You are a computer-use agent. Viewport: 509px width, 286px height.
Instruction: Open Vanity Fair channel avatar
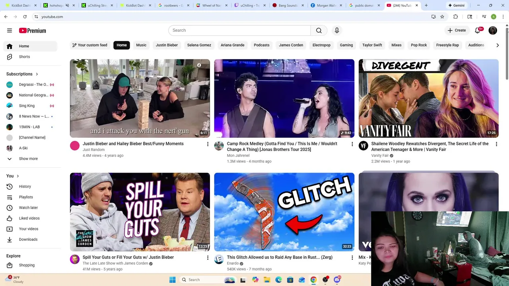tap(363, 146)
